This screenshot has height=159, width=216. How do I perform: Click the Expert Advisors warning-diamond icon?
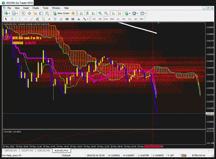click(73, 13)
